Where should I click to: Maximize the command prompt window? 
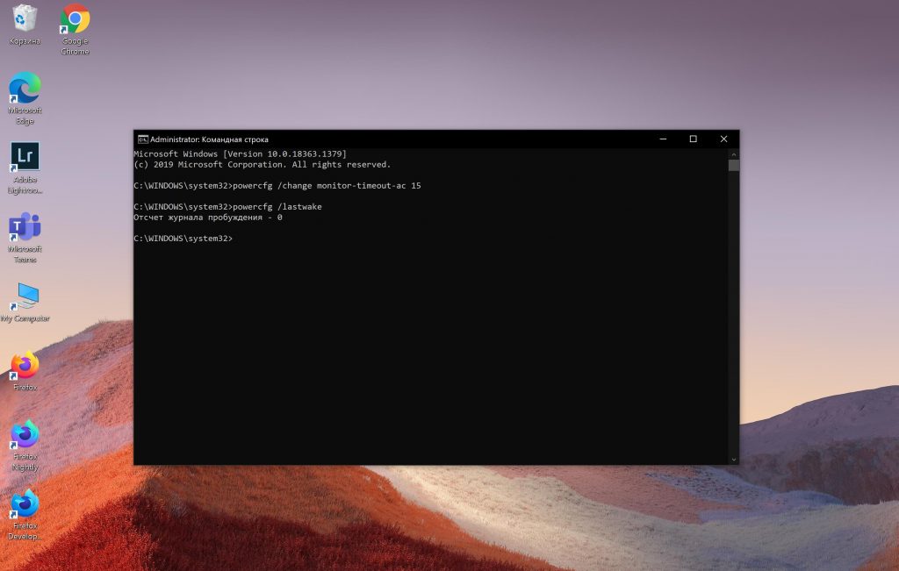point(693,139)
